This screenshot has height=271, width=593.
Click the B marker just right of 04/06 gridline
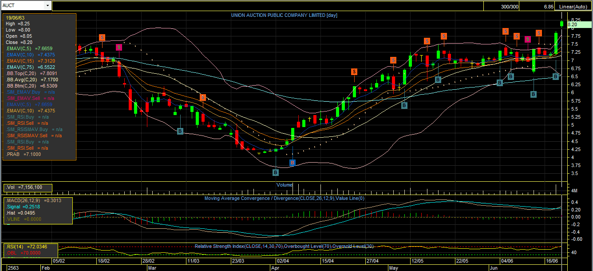click(x=511, y=76)
